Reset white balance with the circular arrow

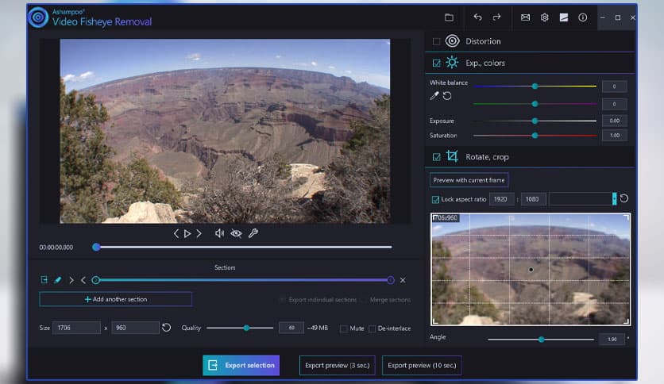pos(447,96)
